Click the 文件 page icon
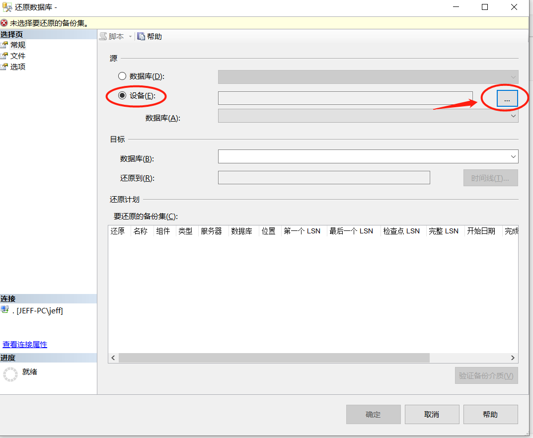Viewport: 533px width, 438px height. tap(4, 56)
